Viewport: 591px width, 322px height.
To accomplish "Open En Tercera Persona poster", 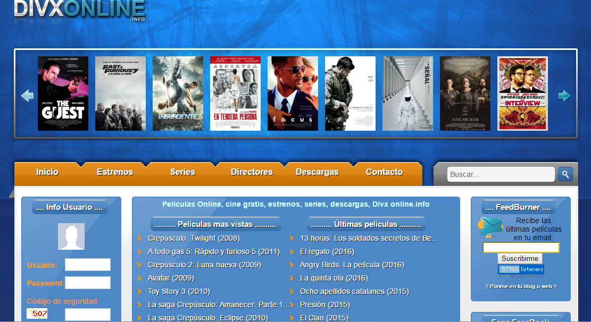I will point(235,94).
